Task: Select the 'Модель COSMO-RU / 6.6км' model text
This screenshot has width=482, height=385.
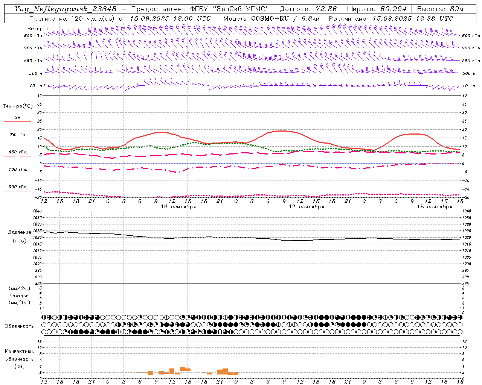Action: pyautogui.click(x=271, y=18)
